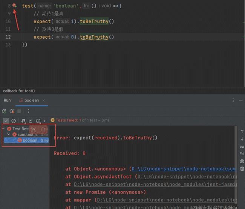Open path link in mapper stack line
Screen dimensions: 245x209
tap(167, 200)
